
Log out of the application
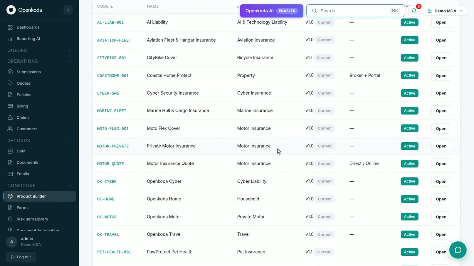pyautogui.click(x=21, y=257)
